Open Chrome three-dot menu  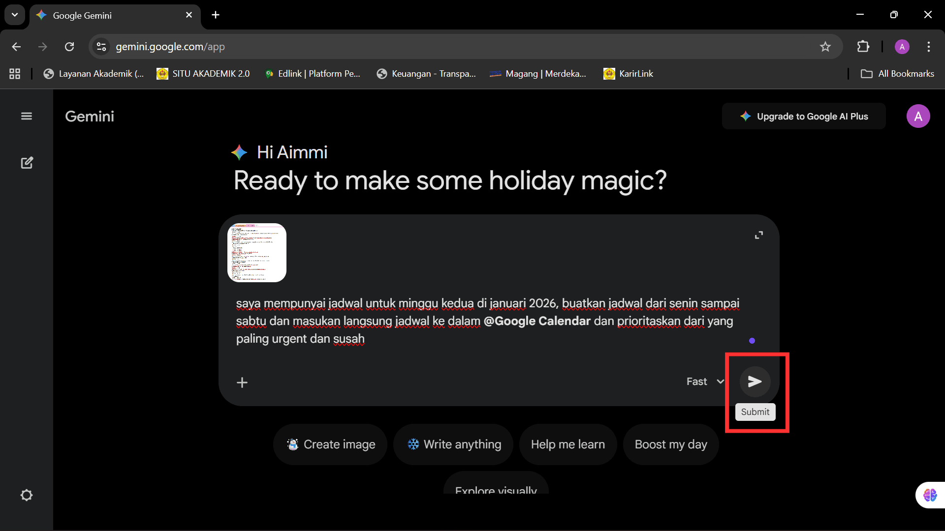click(929, 47)
